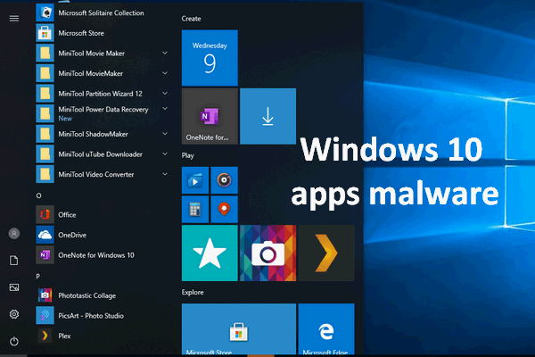Click the 'Explore' tile group header
Viewport: 535px width, 357px height.
[193, 293]
